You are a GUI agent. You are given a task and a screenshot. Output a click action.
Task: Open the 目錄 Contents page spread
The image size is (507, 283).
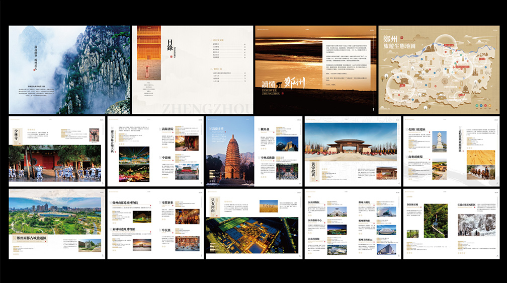pos(192,69)
